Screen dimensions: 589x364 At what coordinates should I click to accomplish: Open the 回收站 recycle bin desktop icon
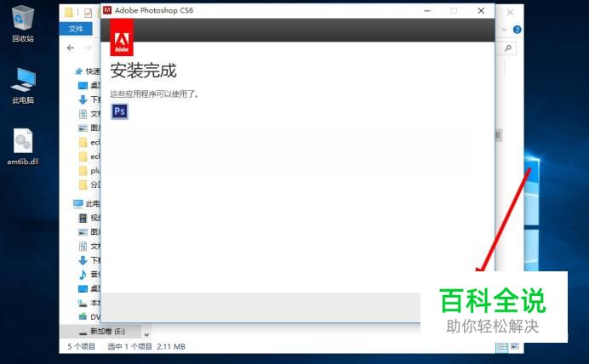point(23,24)
